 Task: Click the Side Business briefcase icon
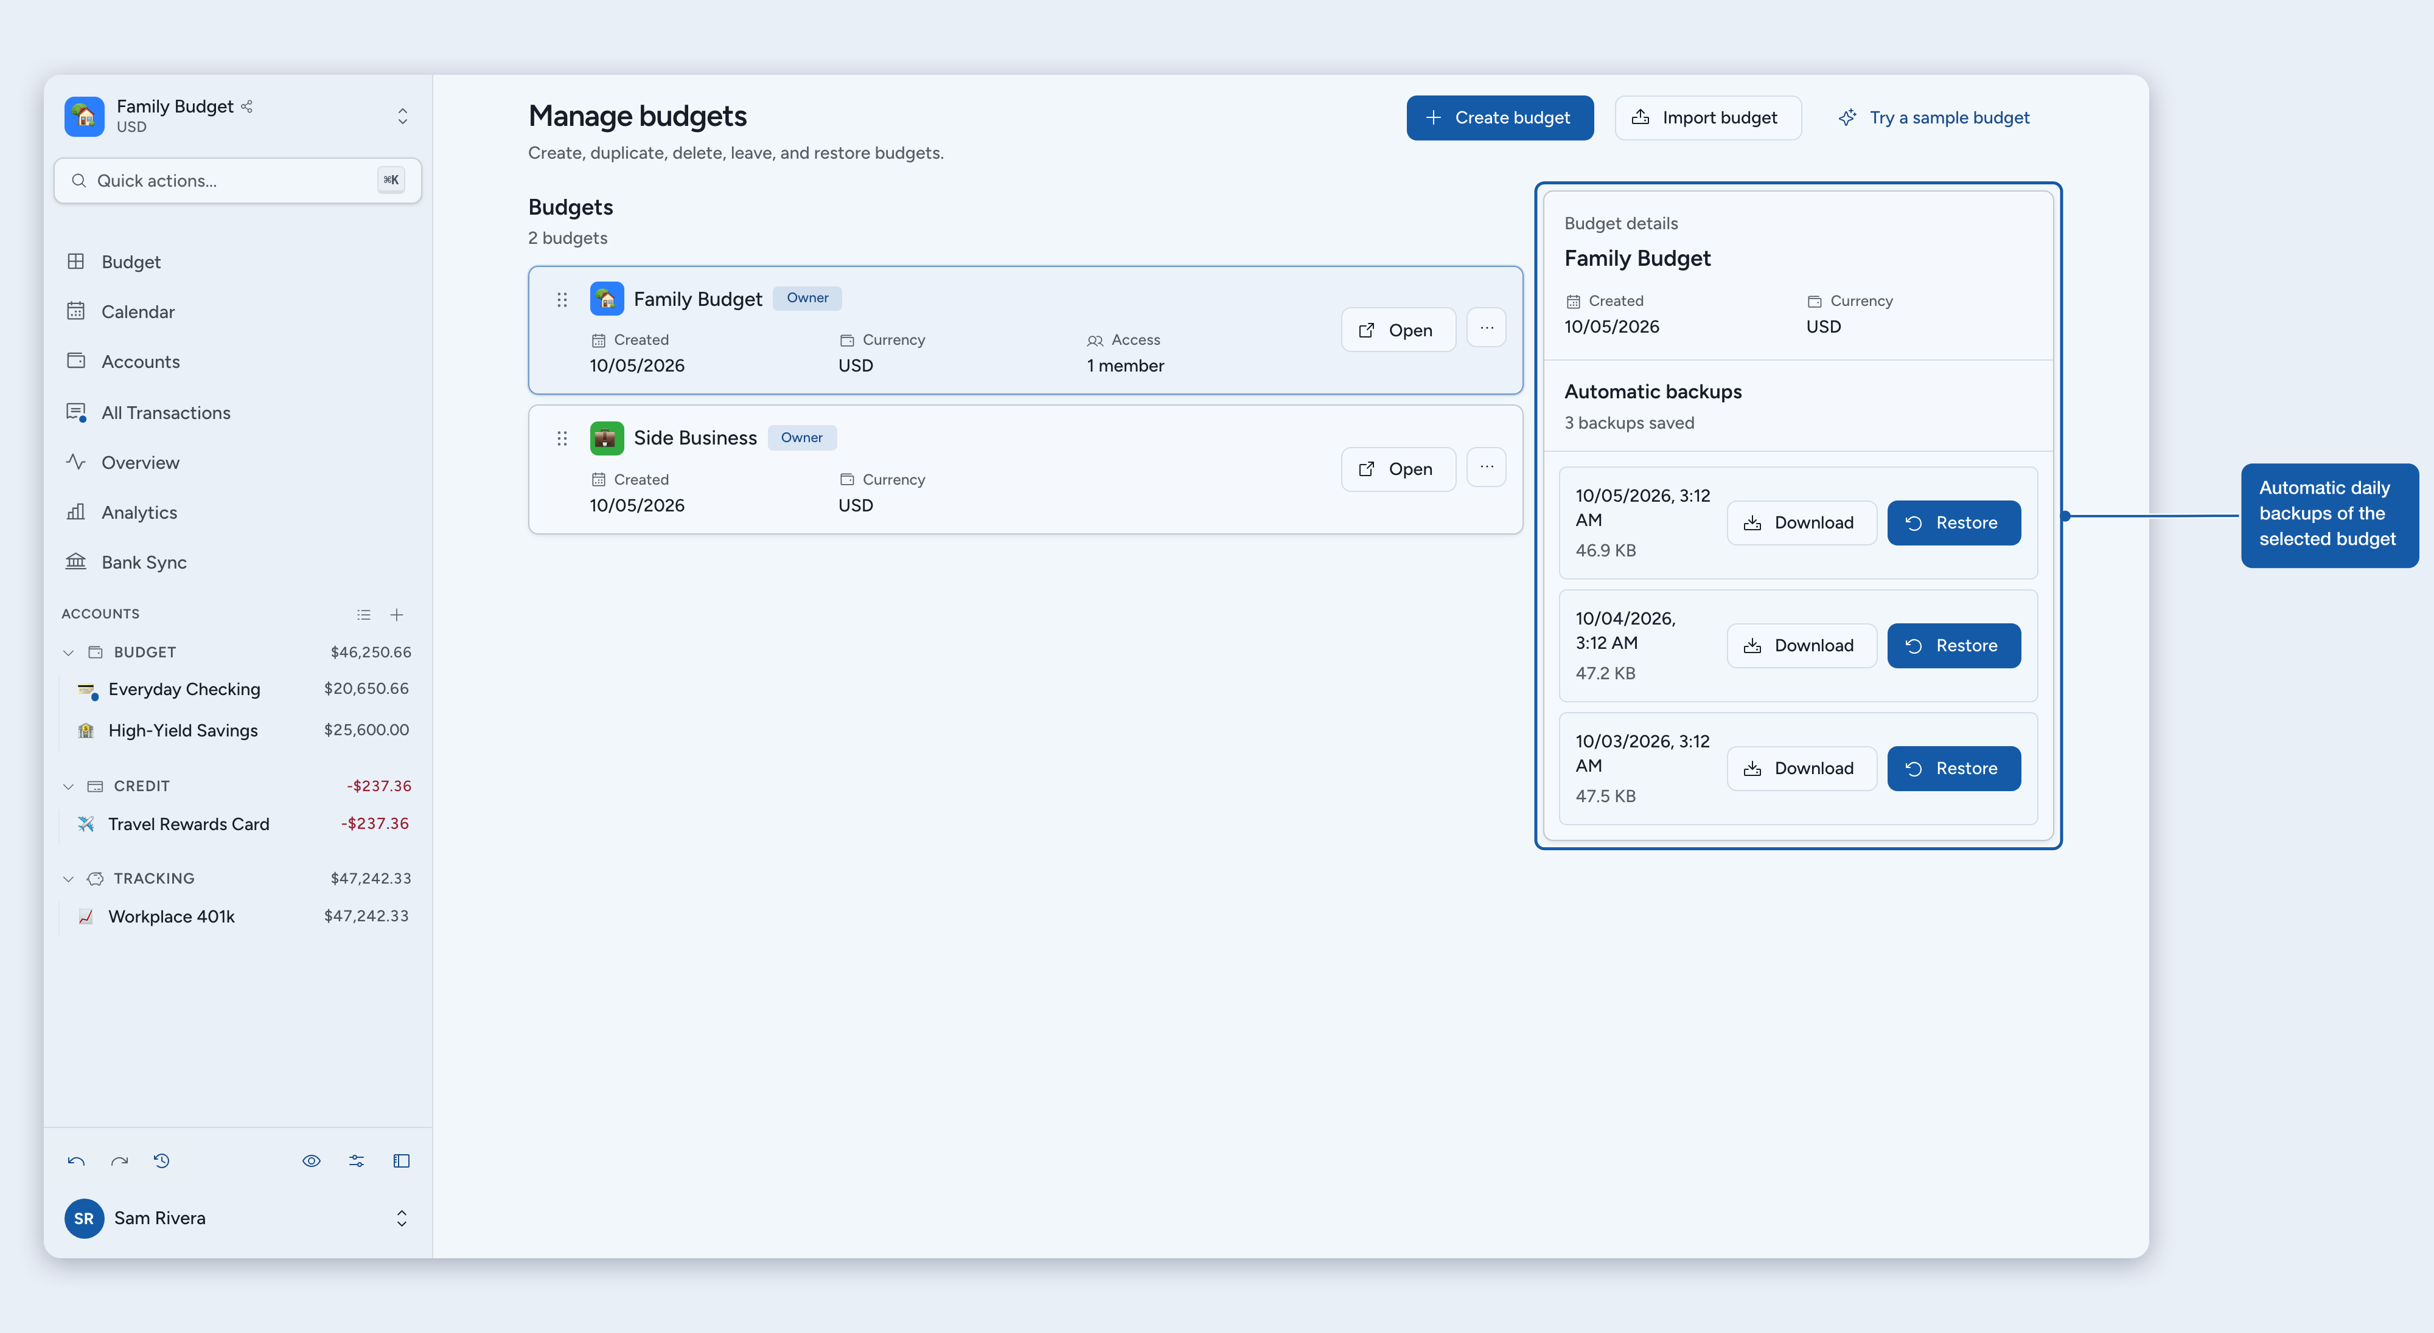click(607, 438)
